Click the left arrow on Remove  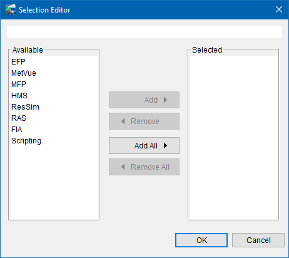[123, 121]
